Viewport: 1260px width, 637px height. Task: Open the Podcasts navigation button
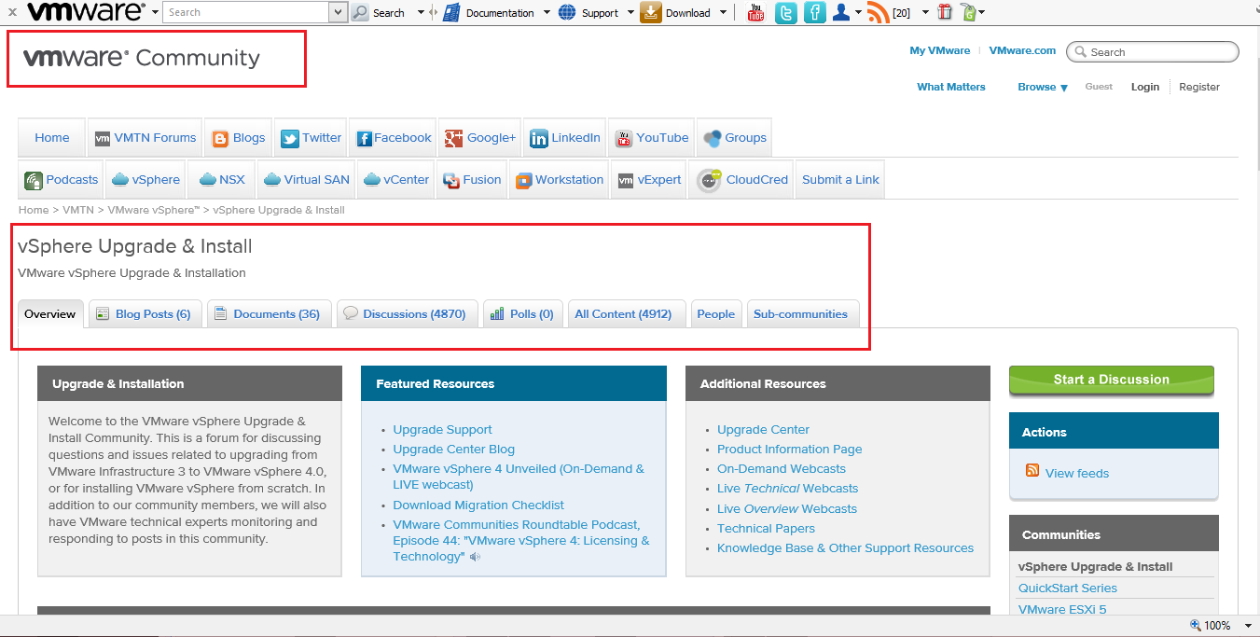click(x=61, y=179)
